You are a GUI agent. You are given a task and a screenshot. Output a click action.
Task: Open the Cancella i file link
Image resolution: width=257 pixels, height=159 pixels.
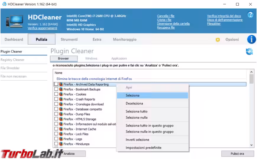coord(165,16)
